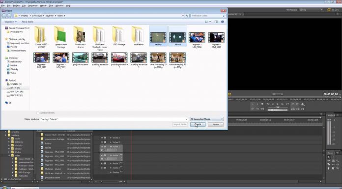Click the search field in Import dialog
This screenshot has width=342, height=189.
point(208,16)
